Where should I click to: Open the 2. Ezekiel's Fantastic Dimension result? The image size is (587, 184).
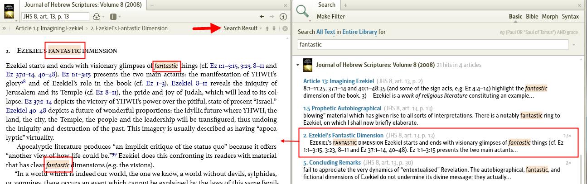pos(344,136)
